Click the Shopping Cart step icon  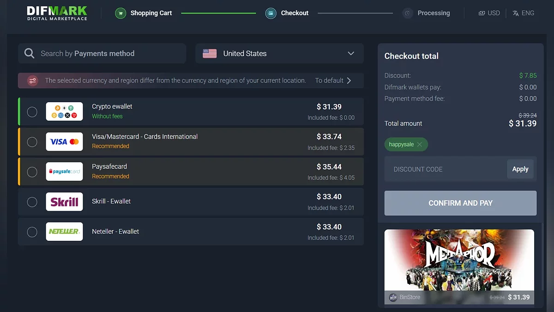click(120, 13)
